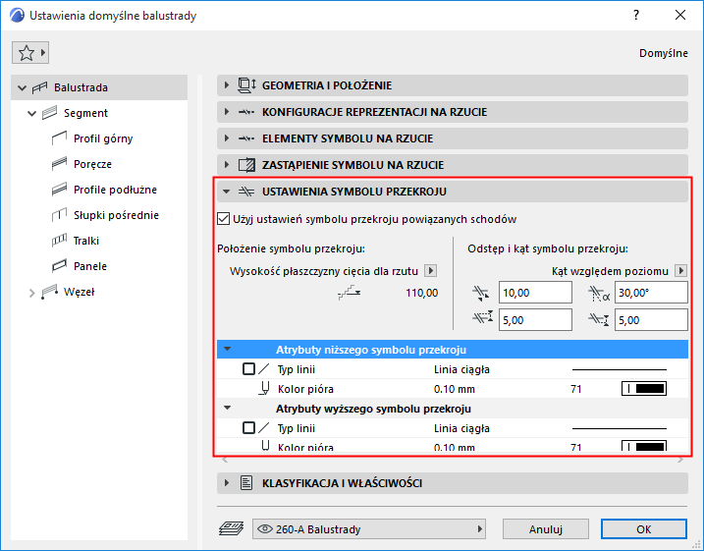
Task: Click the Słupki pośrednie icon
Action: click(59, 215)
